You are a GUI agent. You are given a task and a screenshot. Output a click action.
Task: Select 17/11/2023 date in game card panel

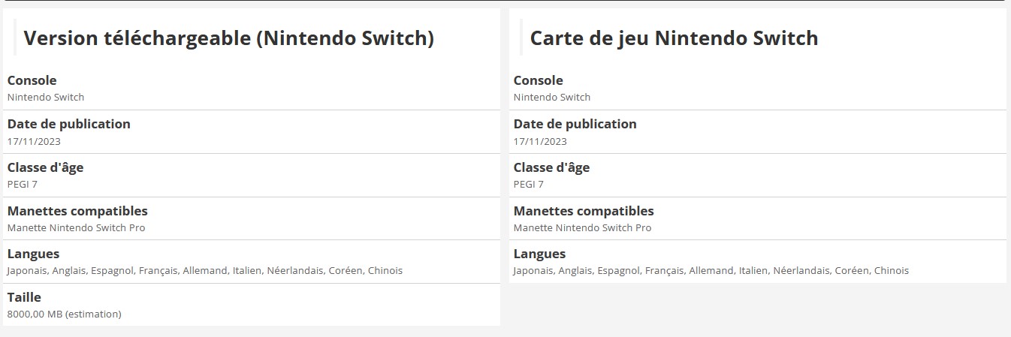(541, 141)
